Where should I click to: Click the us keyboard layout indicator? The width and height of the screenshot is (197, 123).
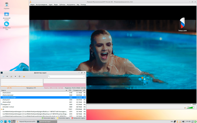[171, 121]
